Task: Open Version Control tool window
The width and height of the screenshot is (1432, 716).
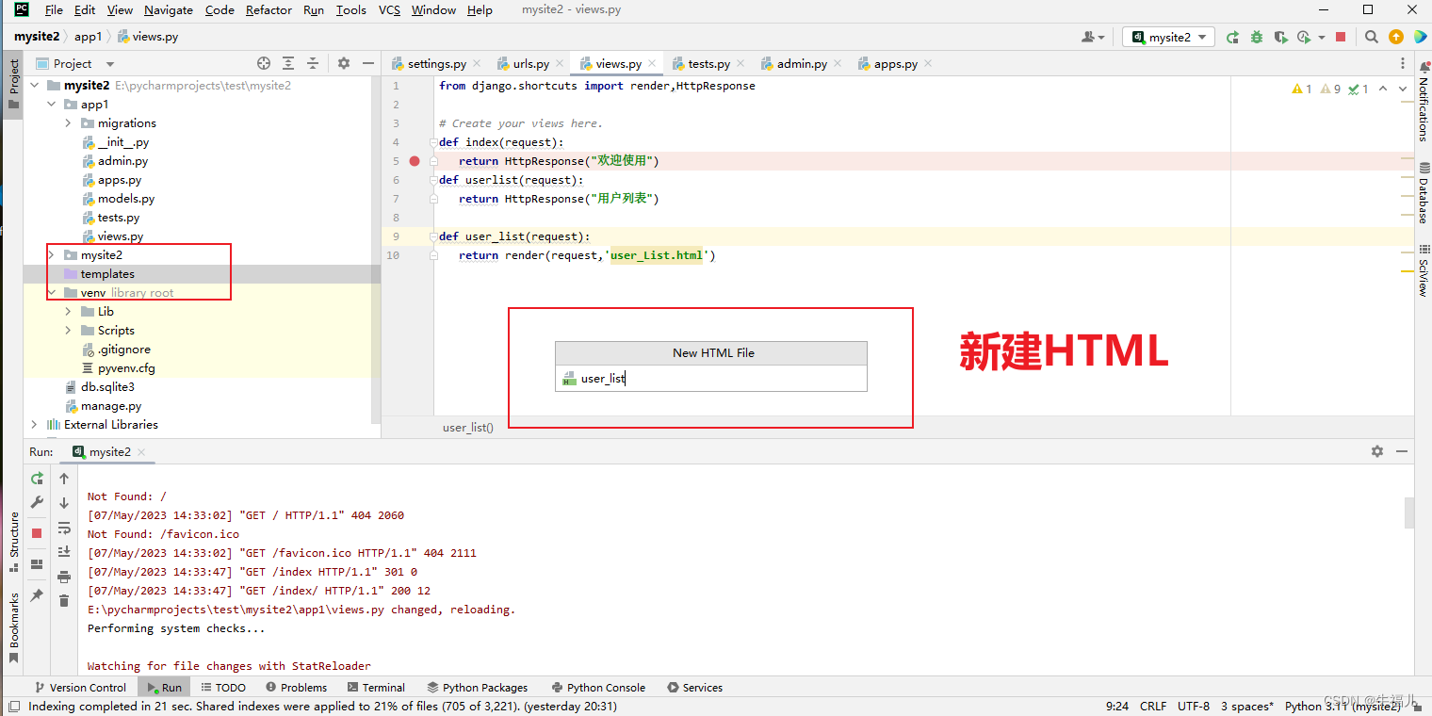Action: [x=80, y=688]
